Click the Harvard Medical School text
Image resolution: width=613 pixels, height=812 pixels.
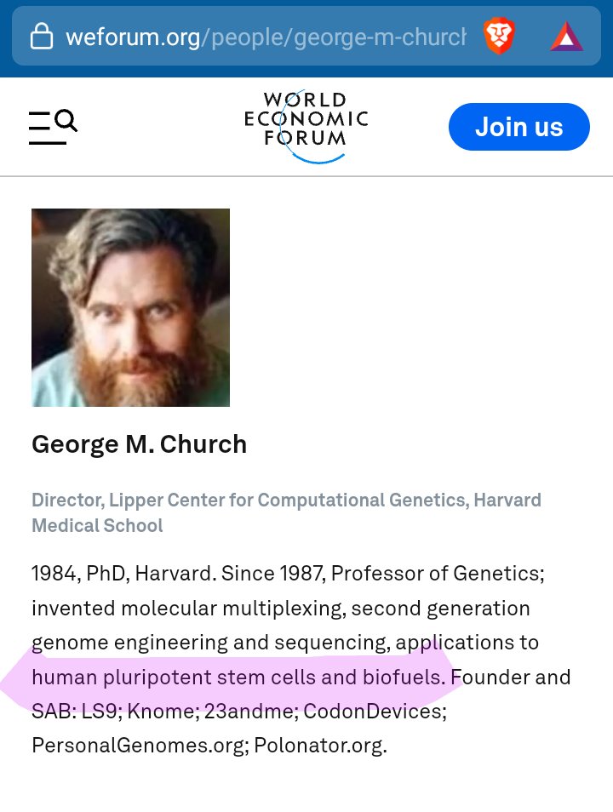(97, 525)
